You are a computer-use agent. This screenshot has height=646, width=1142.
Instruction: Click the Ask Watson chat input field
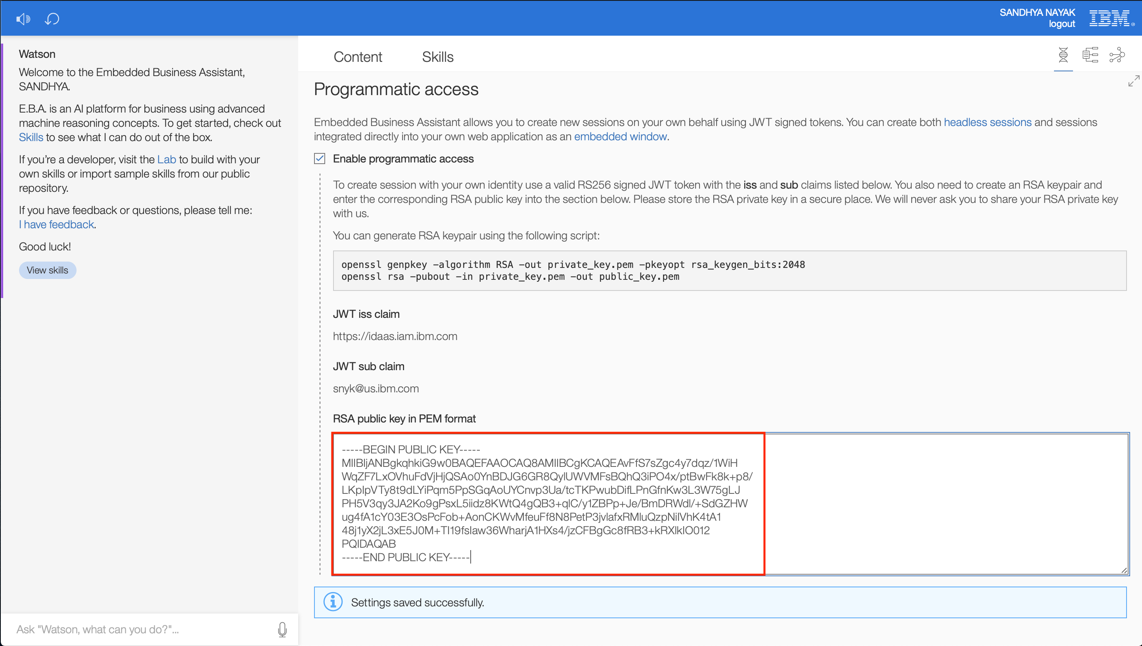[142, 629]
